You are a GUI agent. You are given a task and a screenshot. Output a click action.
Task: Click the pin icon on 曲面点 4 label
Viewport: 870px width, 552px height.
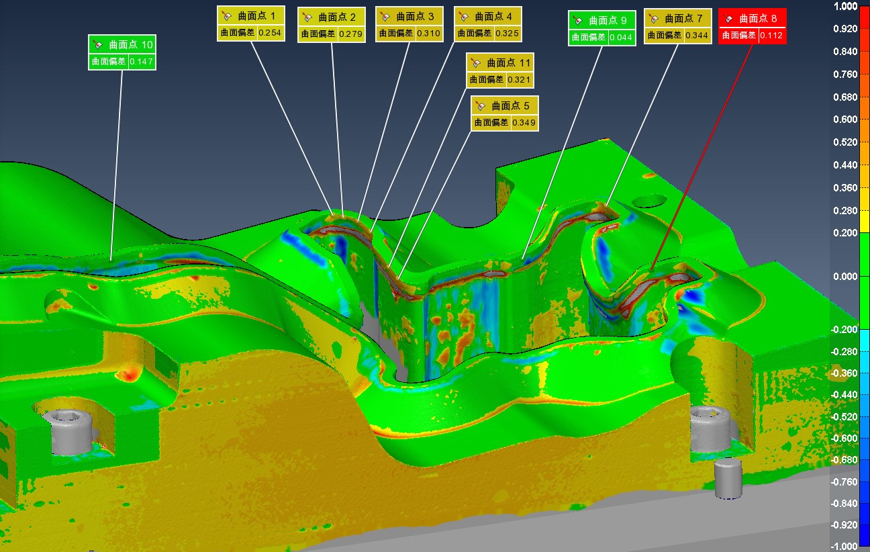click(464, 16)
